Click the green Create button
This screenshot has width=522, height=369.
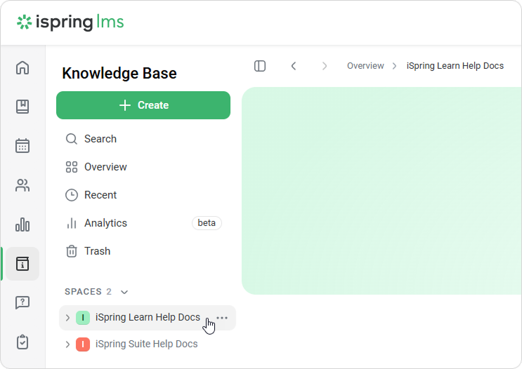tap(143, 105)
